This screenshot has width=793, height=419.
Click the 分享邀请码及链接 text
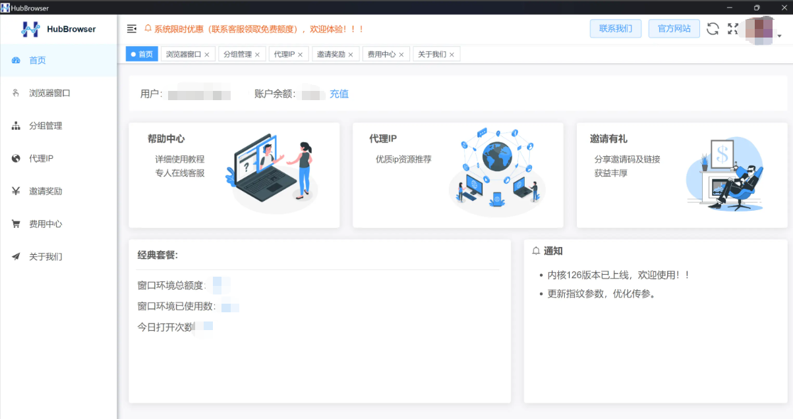(x=627, y=159)
